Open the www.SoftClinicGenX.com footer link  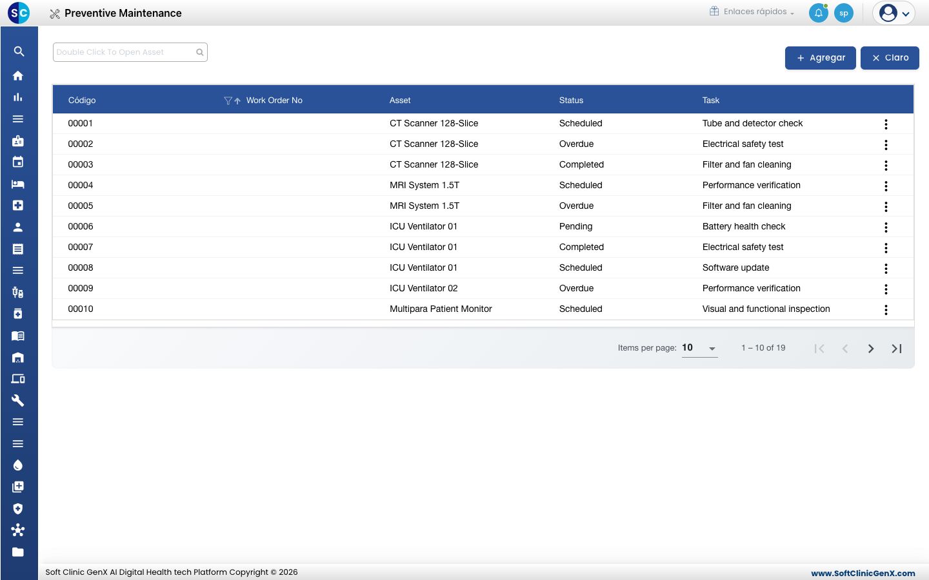pos(863,573)
